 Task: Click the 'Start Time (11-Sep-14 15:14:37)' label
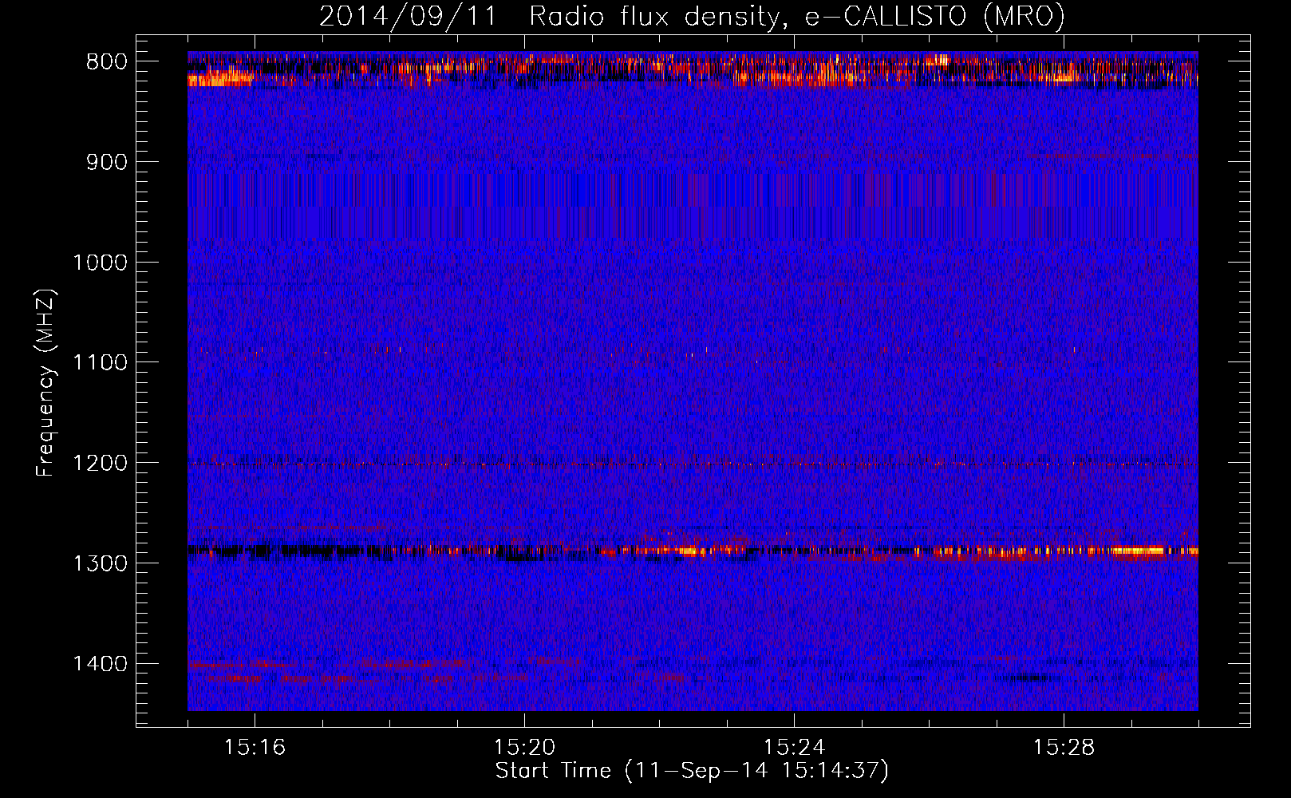692,771
